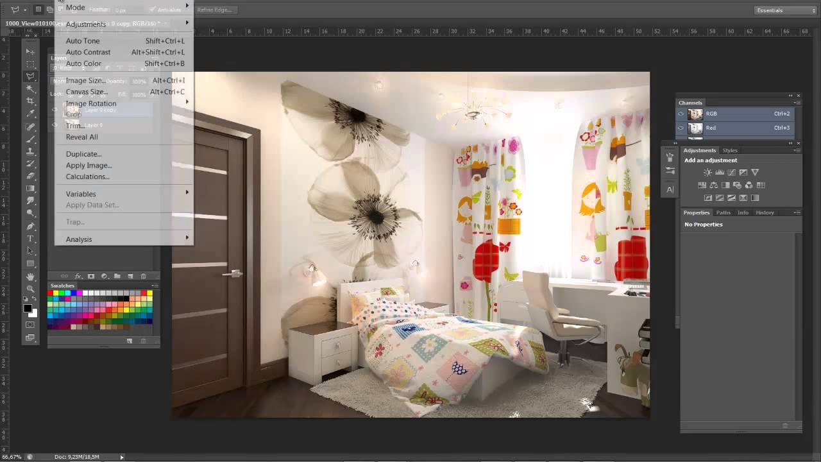Pick the Zoom tool in the toolbar
Viewport: 821px width, 462px height.
(30, 289)
